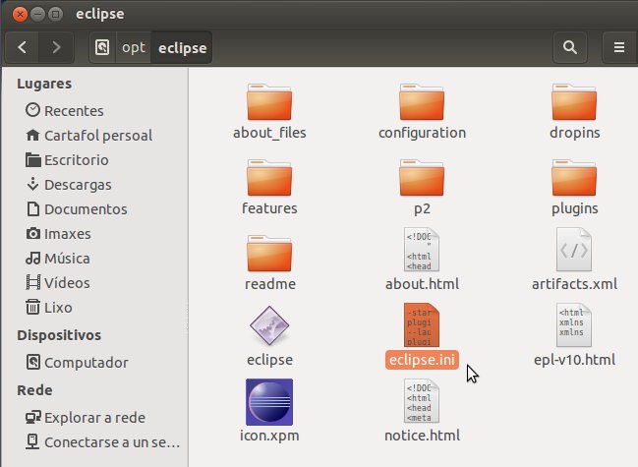
Task: Click the configuration folder name
Action: [422, 134]
